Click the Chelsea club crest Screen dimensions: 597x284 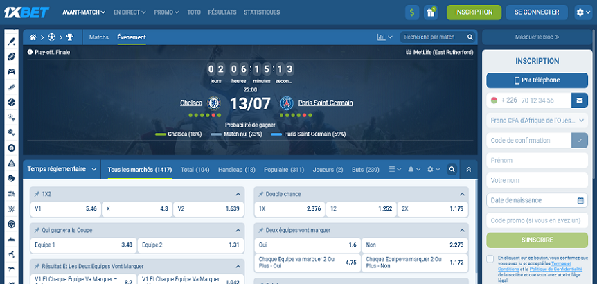click(x=213, y=103)
